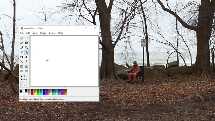Maximize the Paint window
215x121 pixels.
click(x=86, y=28)
